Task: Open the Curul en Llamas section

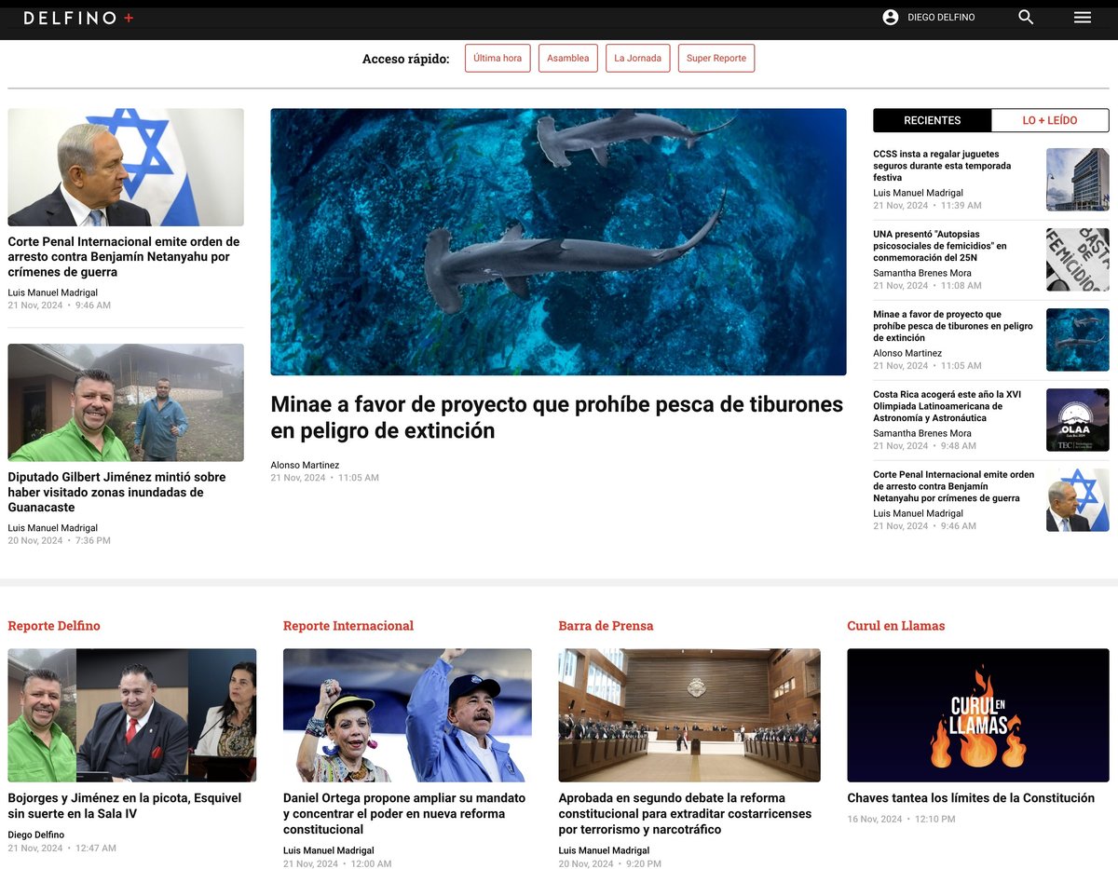Action: point(896,626)
